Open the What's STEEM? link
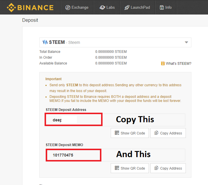This screenshot has height=185, width=208. pos(178,64)
